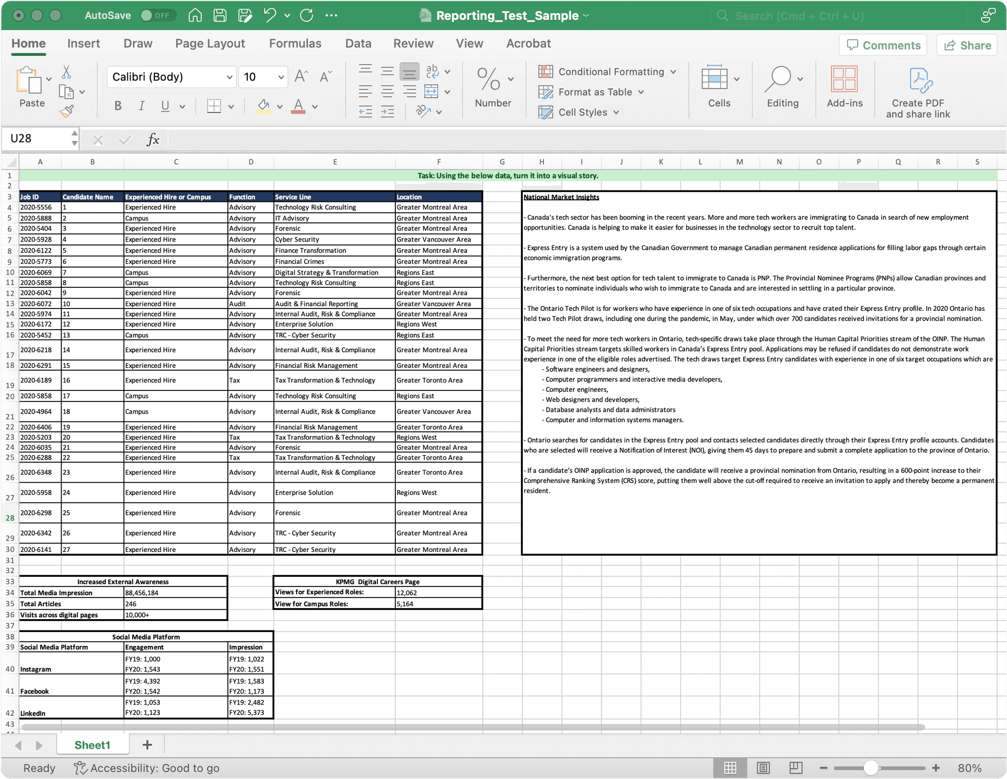
Task: Expand the Editing group dropdown
Action: [800, 79]
